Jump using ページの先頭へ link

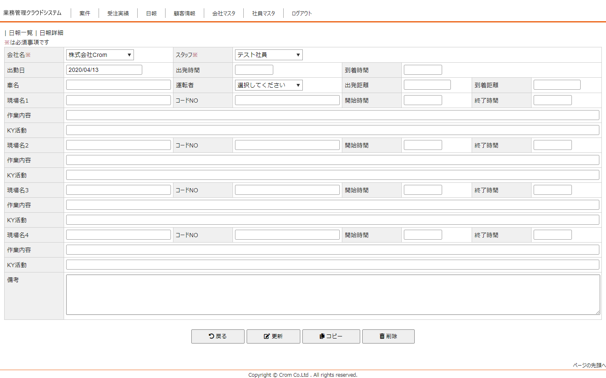point(589,365)
